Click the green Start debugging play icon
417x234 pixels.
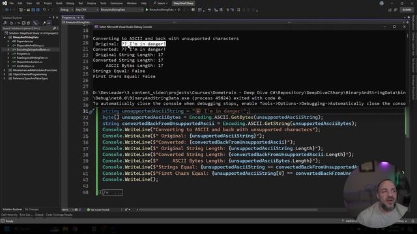tap(147, 10)
